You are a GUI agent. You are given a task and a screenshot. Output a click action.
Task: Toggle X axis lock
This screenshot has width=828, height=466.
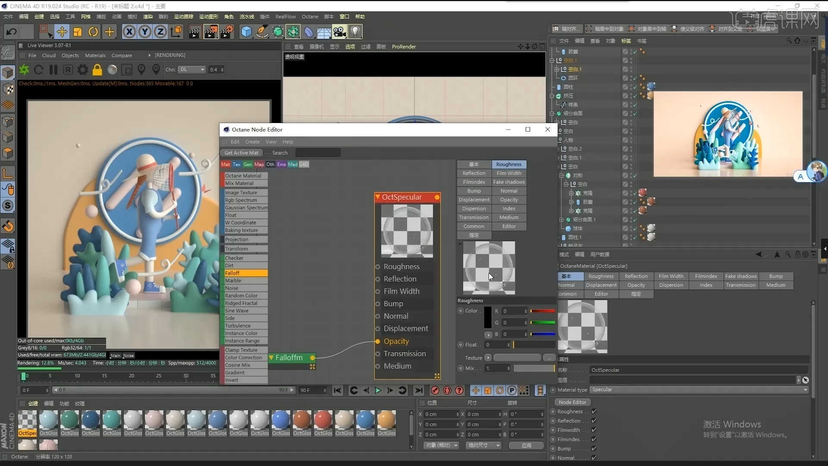click(129, 31)
